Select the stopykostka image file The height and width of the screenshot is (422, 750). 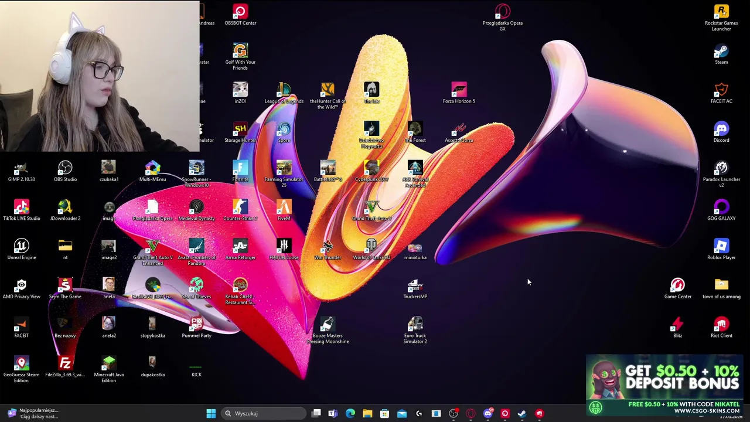[x=153, y=328]
